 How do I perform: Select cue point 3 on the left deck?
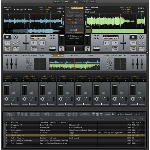[x=14, y=44]
